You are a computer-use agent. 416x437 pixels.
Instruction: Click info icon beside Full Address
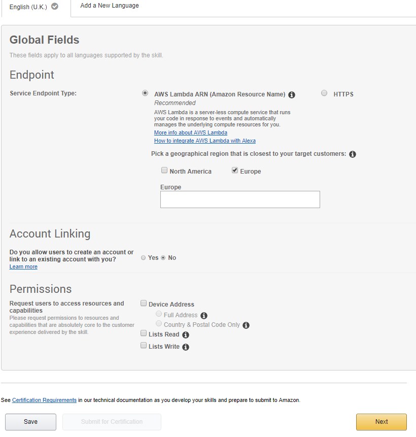click(204, 316)
